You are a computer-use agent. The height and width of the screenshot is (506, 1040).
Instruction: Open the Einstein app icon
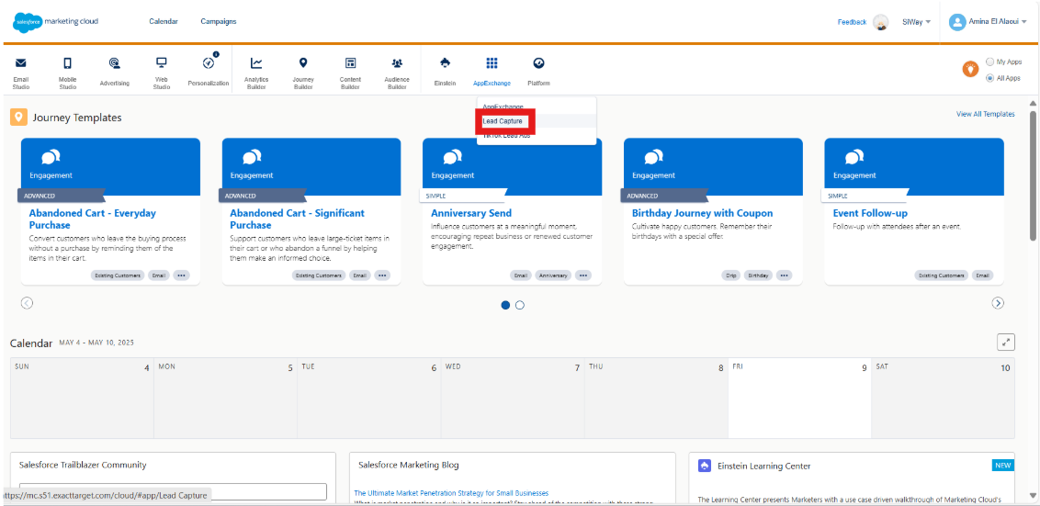click(445, 63)
